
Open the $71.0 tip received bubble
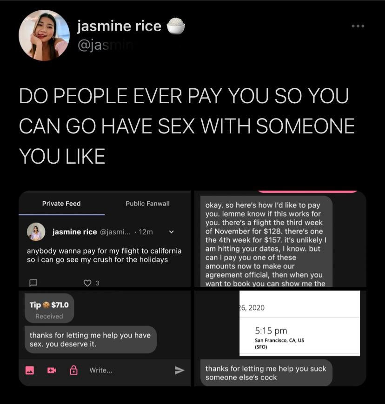[49, 308]
